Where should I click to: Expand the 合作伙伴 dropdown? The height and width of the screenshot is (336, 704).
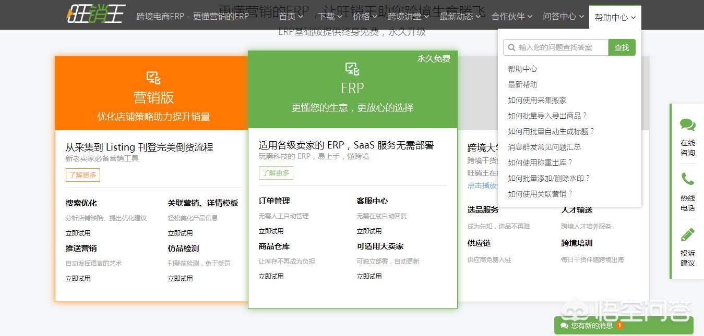coord(508,16)
